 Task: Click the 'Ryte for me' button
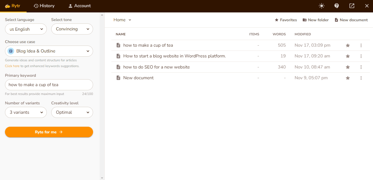(x=49, y=132)
